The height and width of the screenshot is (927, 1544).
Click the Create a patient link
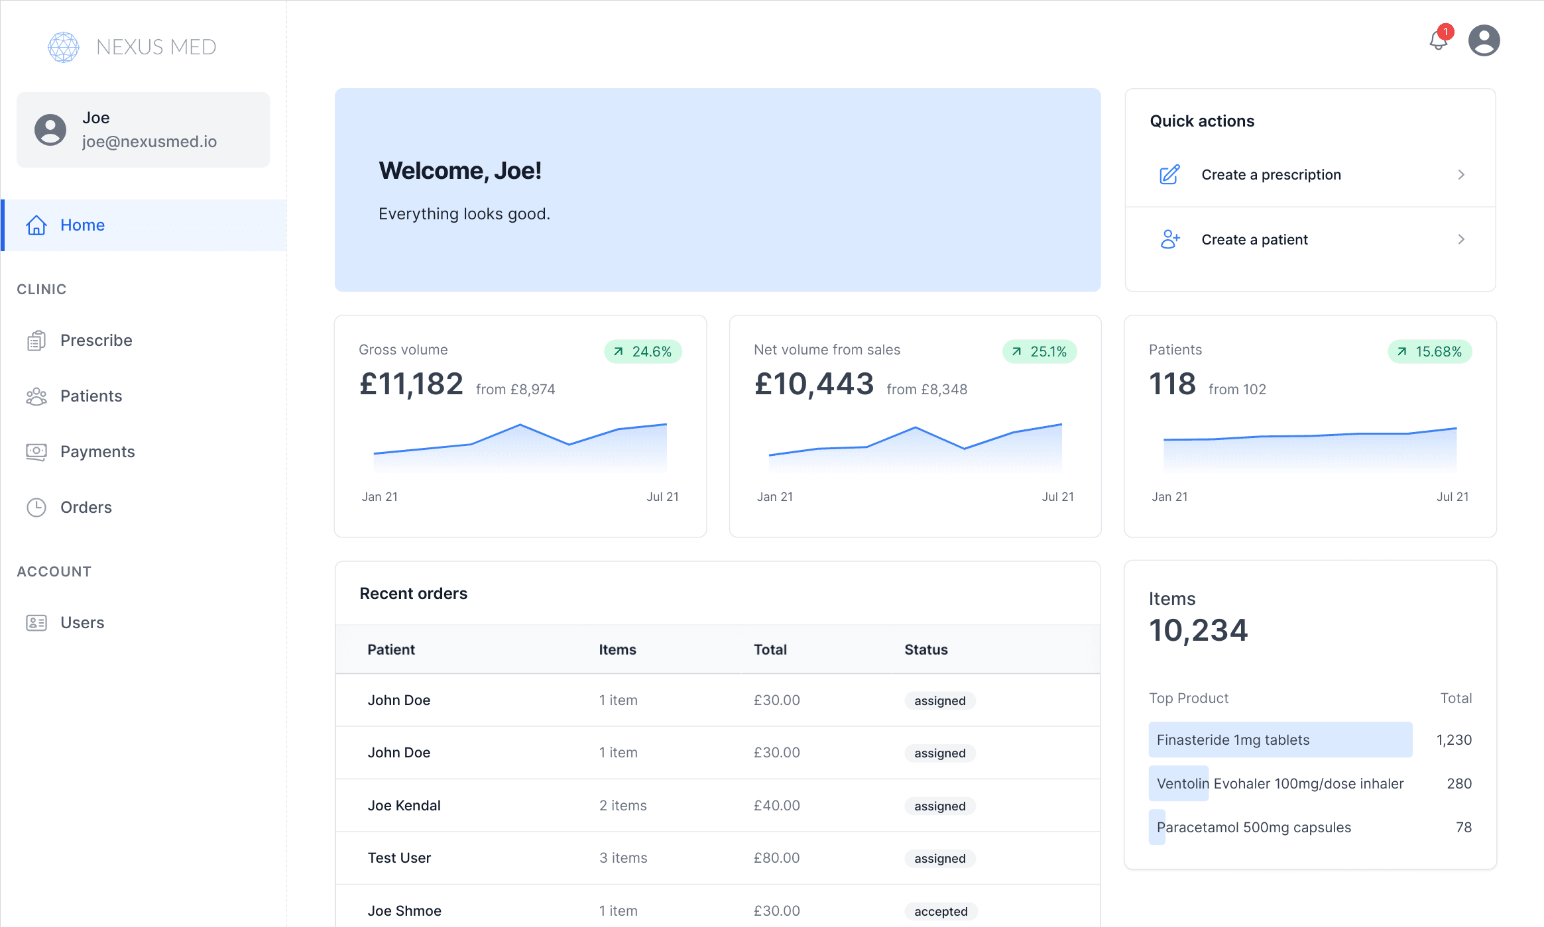[1254, 240]
